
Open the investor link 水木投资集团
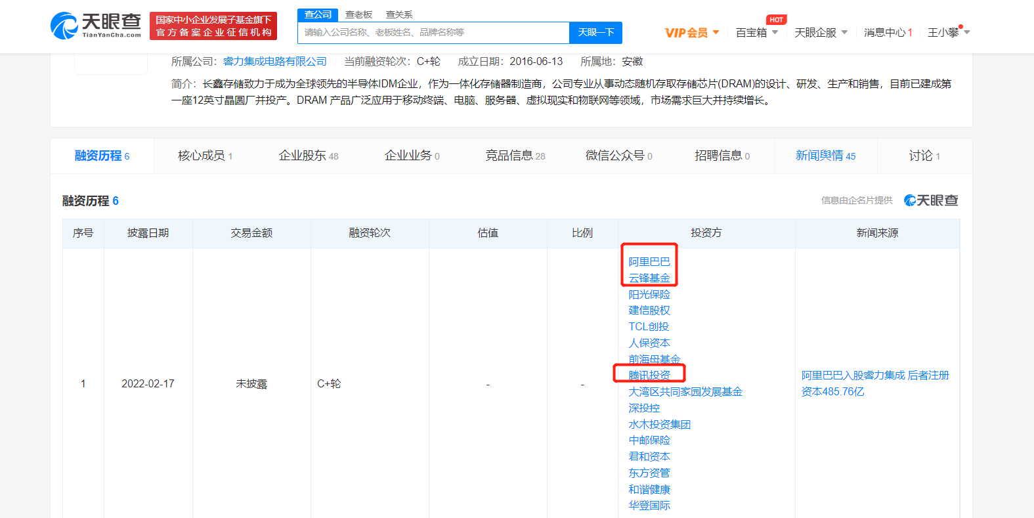660,424
